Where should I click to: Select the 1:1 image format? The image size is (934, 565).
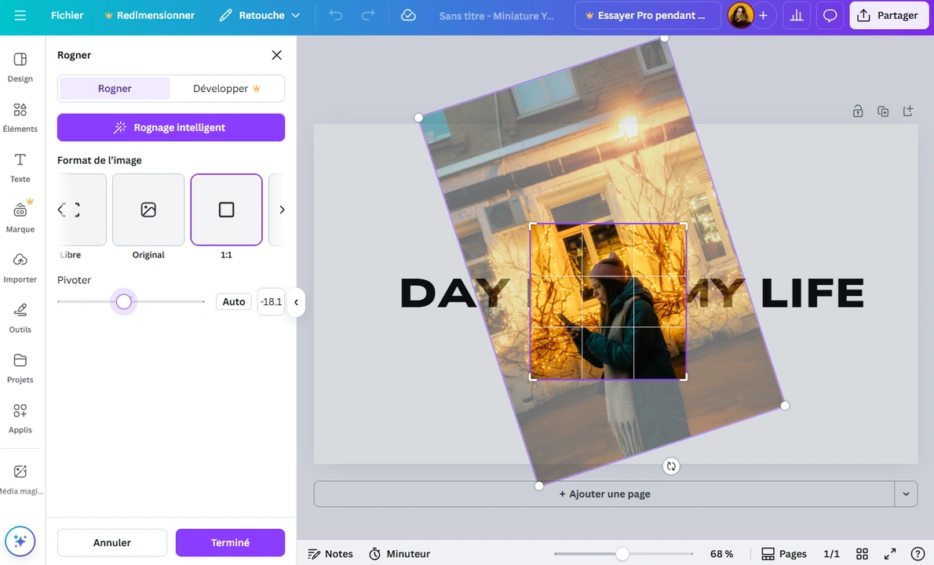click(x=226, y=210)
